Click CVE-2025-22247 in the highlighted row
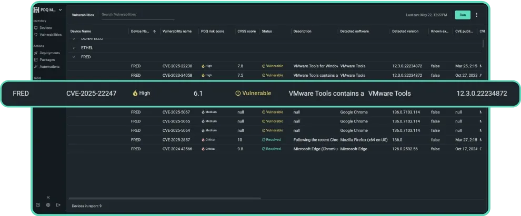This screenshot has width=521, height=216. pos(92,94)
